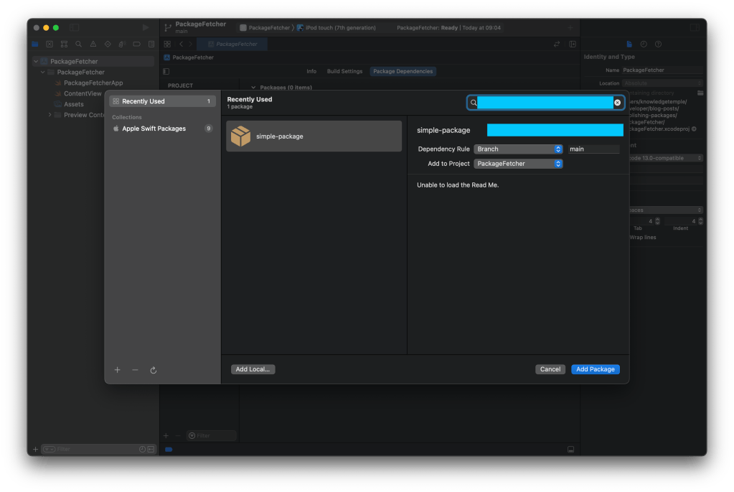
Task: Click the Add Package button
Action: (x=595, y=369)
